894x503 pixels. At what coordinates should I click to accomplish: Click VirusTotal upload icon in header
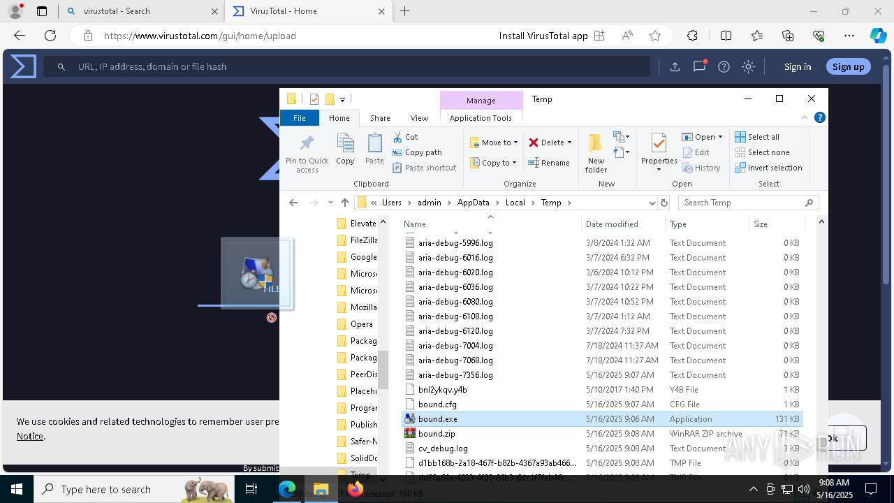tap(675, 67)
